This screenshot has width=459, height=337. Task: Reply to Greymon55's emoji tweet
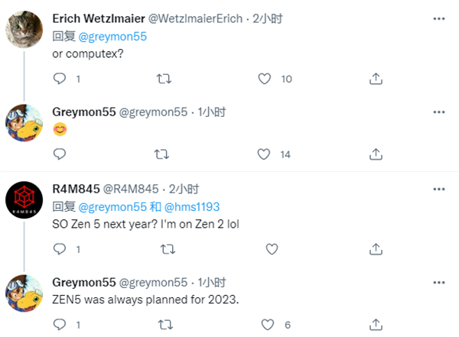(59, 154)
